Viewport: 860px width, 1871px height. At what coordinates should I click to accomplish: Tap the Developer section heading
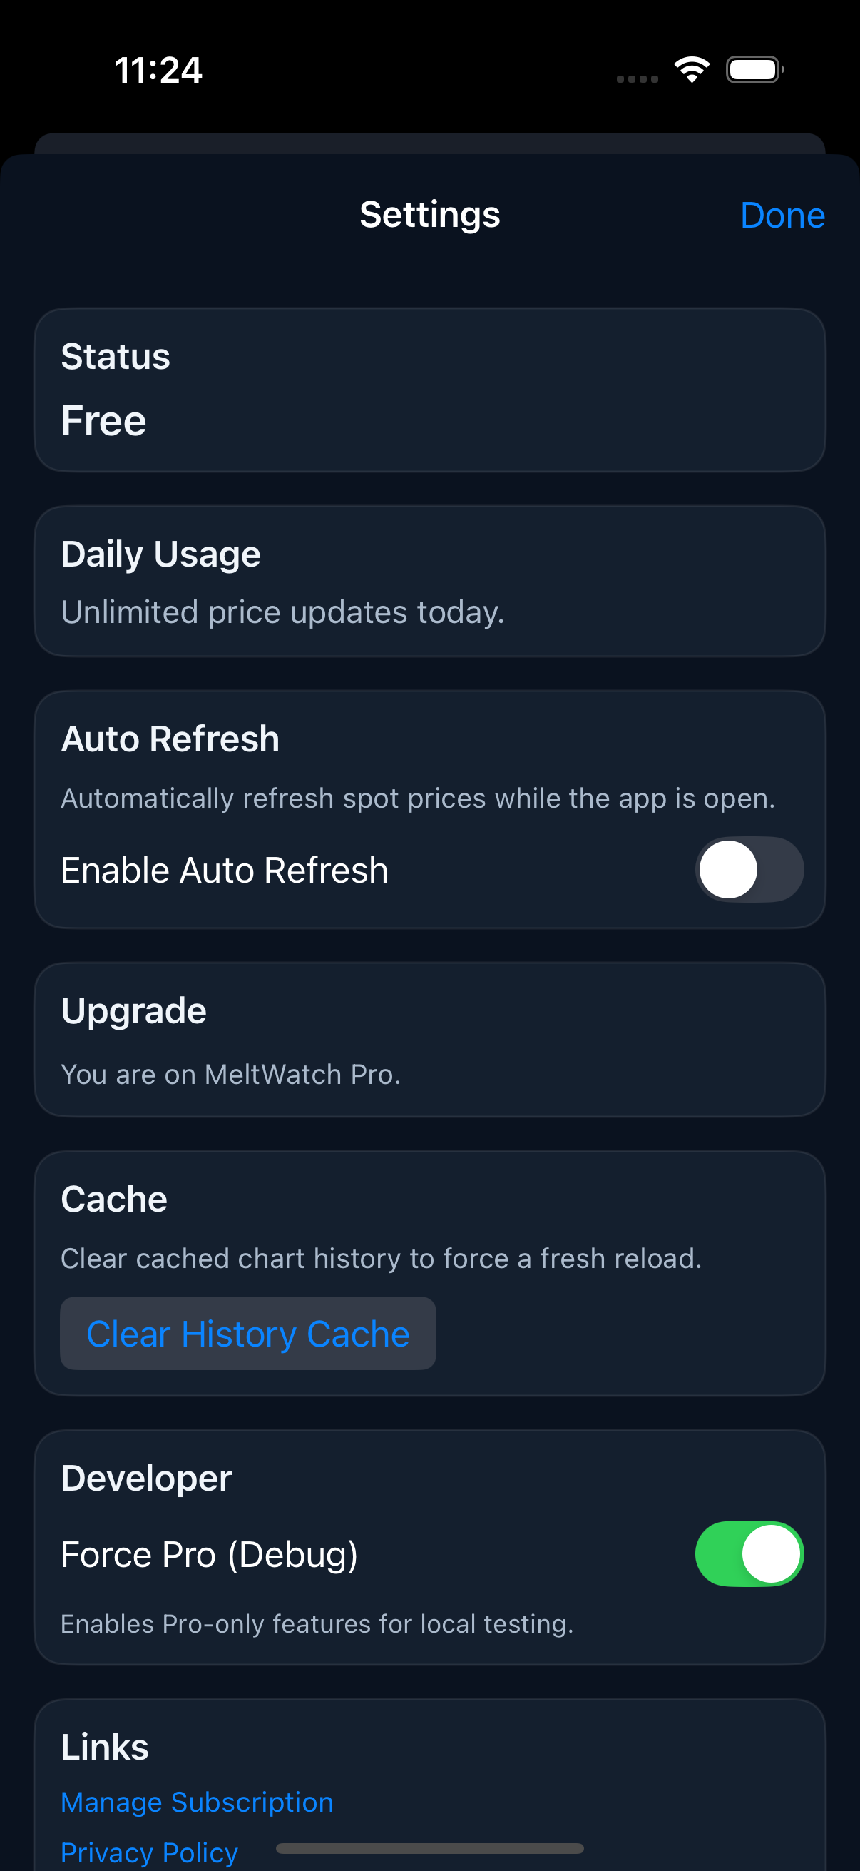pos(147,1477)
